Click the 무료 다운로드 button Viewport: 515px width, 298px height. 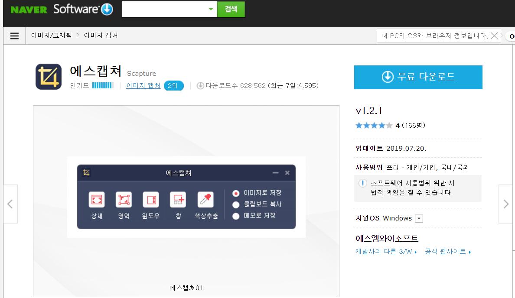coord(418,77)
